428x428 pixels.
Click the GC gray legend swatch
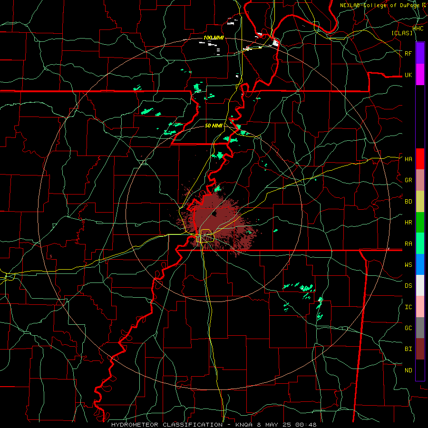(x=420, y=328)
